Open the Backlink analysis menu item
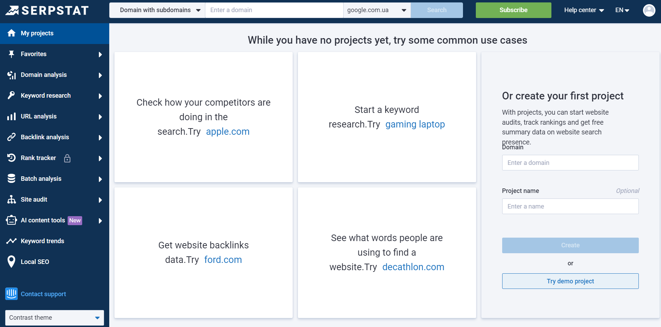Viewport: 661px width, 327px height. click(54, 137)
